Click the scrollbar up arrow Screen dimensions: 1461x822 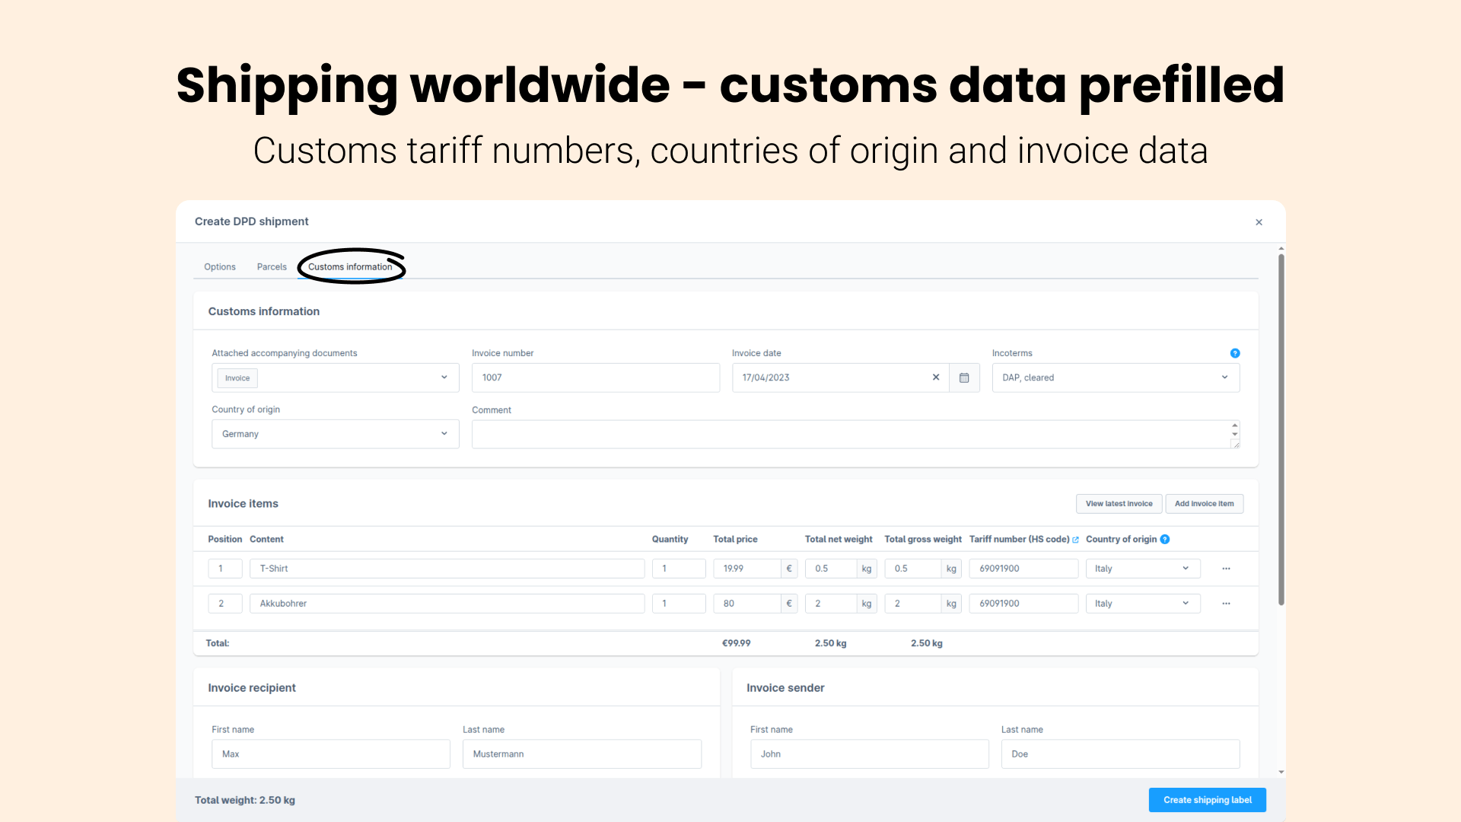1281,249
